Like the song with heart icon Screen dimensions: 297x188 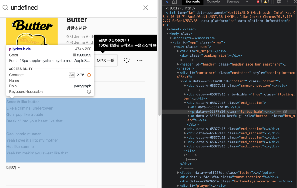[127, 60]
